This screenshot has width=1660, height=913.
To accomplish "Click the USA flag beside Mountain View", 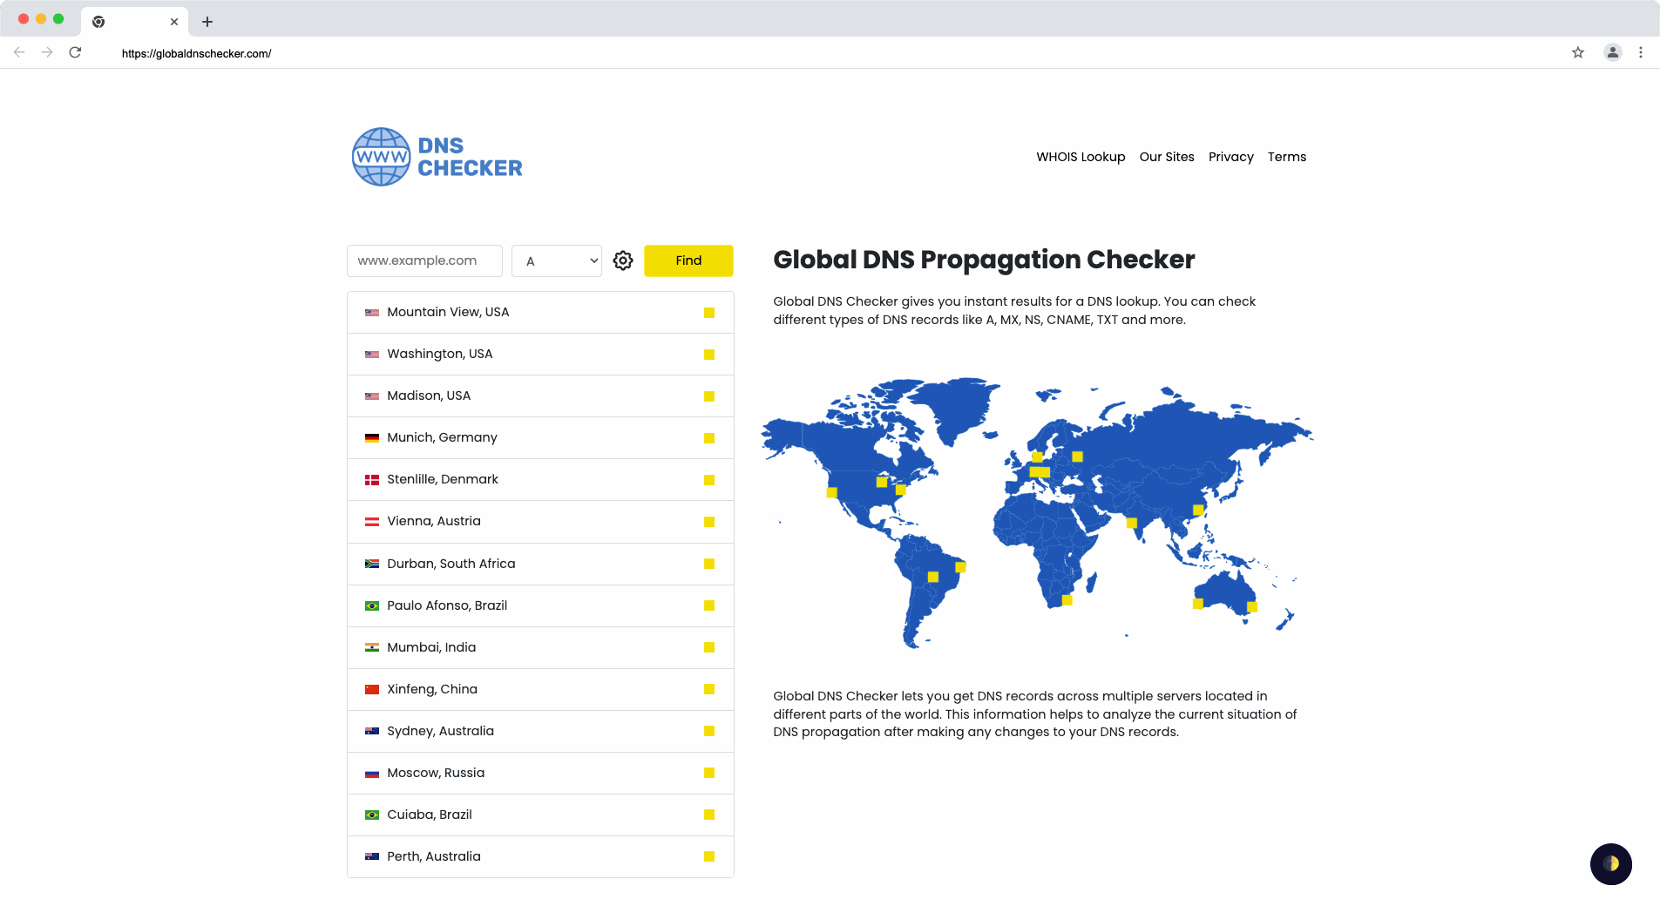I will point(371,312).
